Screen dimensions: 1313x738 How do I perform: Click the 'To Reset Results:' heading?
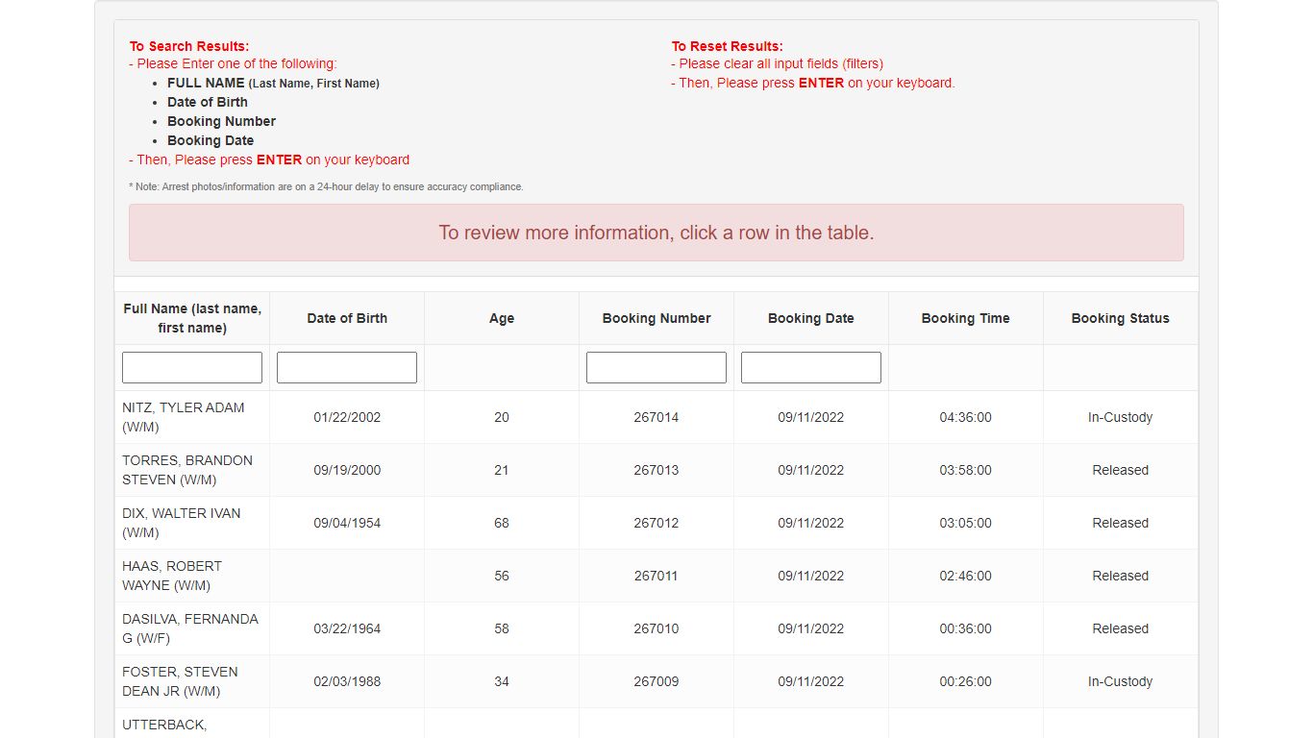[x=728, y=46]
